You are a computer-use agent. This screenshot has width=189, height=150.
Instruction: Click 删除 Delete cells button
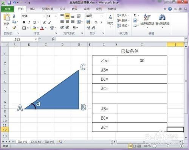click(x=123, y=20)
